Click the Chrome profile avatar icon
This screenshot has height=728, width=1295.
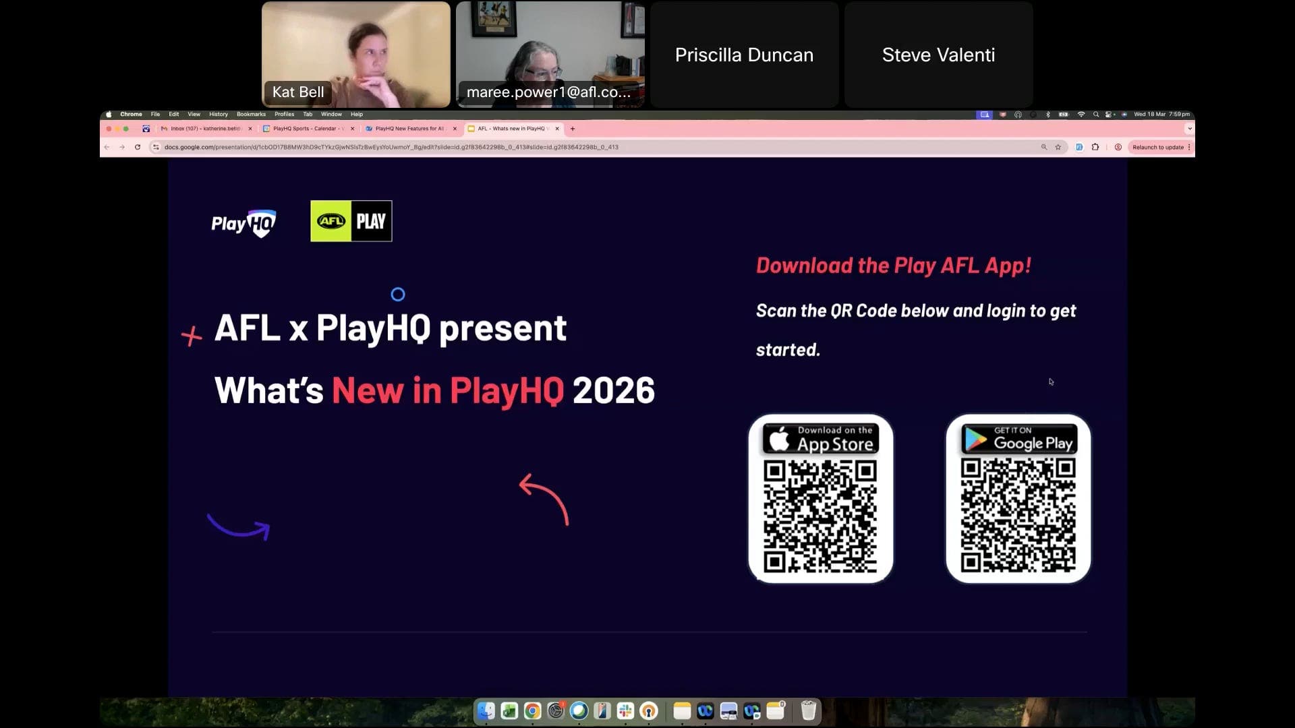point(1118,147)
